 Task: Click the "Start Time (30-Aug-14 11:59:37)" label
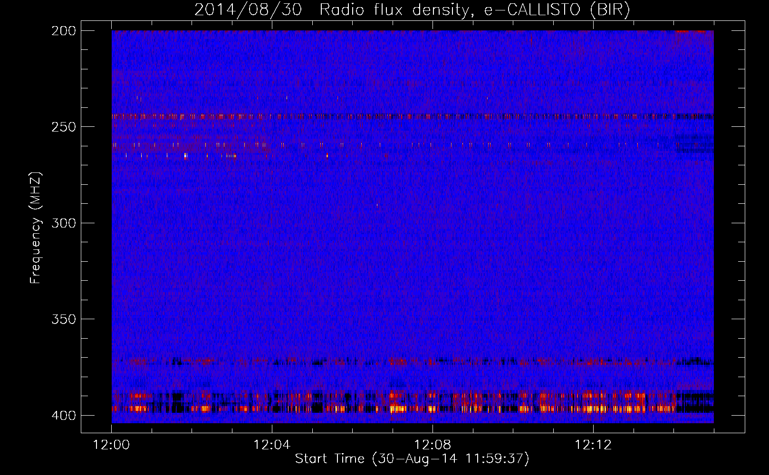pyautogui.click(x=412, y=459)
